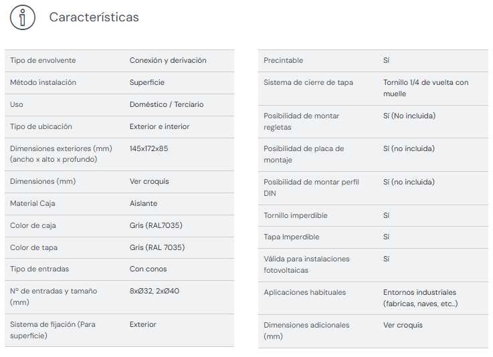Image resolution: width=493 pixels, height=357 pixels.
Task: Click the 'Precintable' row label
Action: pos(283,60)
